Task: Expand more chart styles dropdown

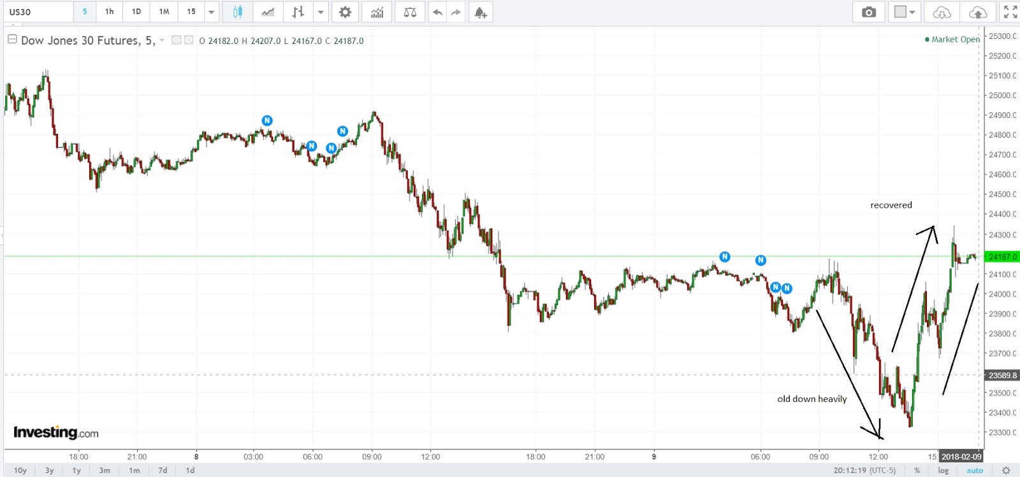Action: pos(321,12)
